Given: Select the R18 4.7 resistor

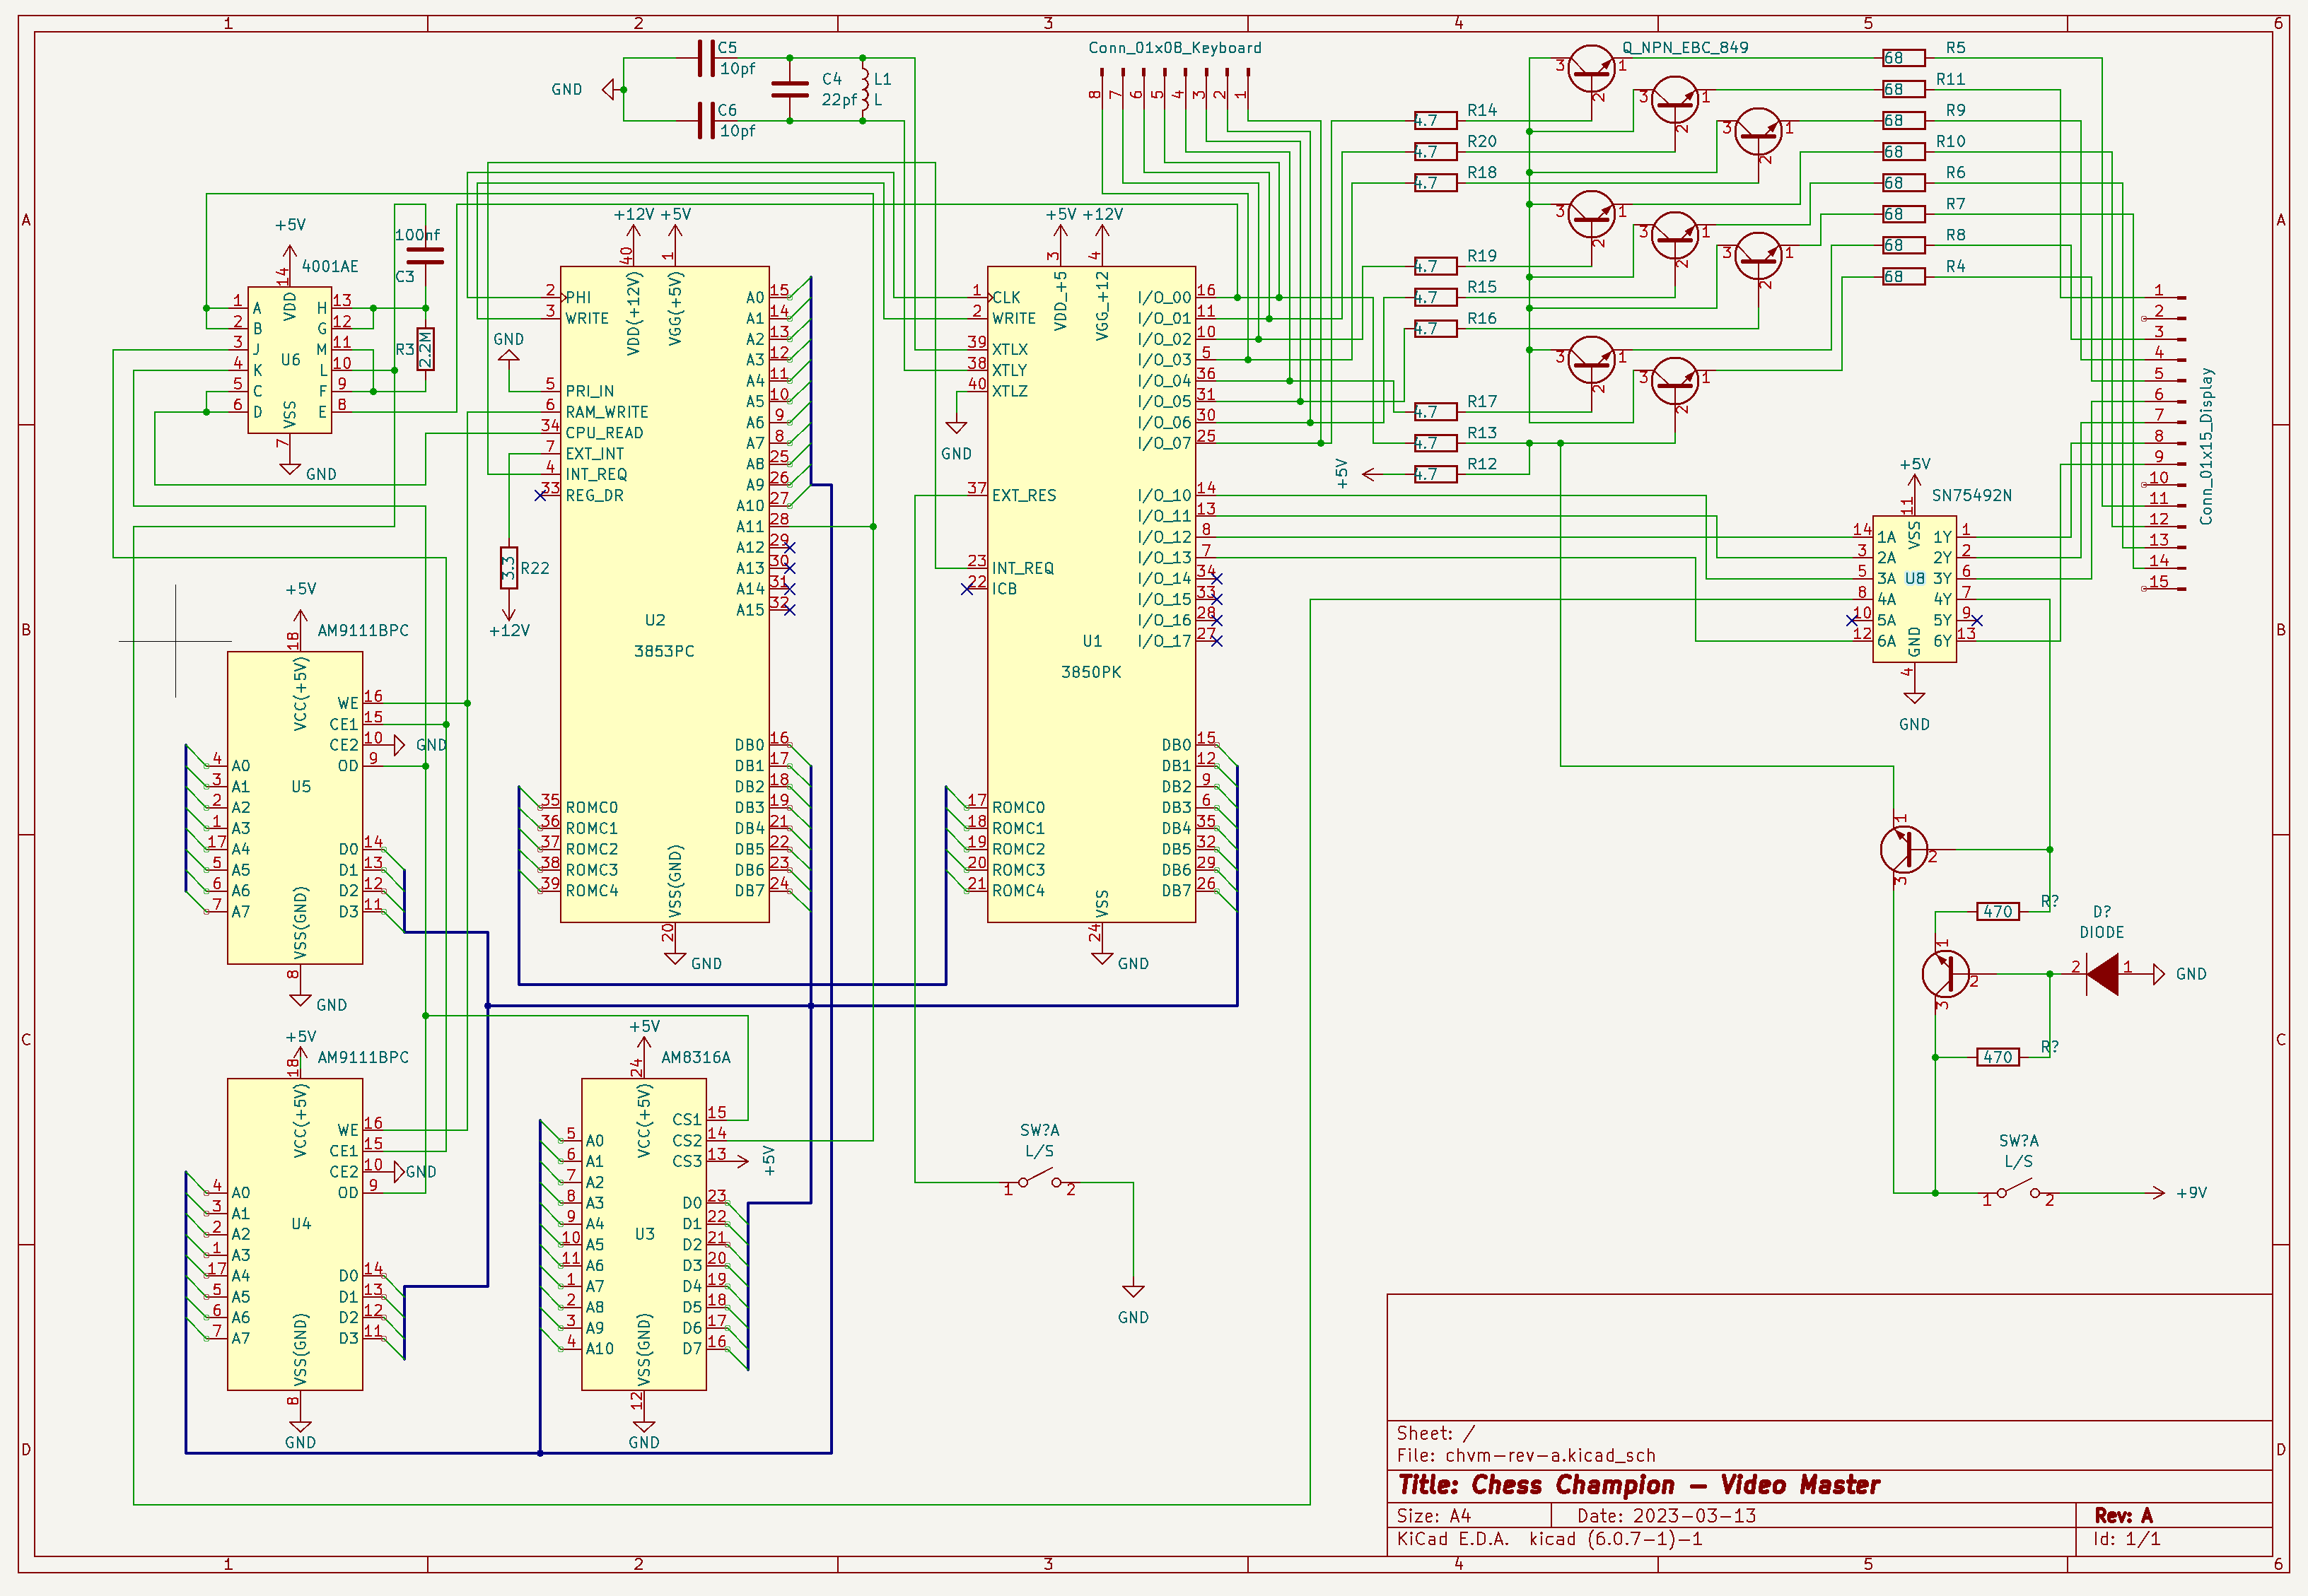Looking at the screenshot, I should point(1435,183).
